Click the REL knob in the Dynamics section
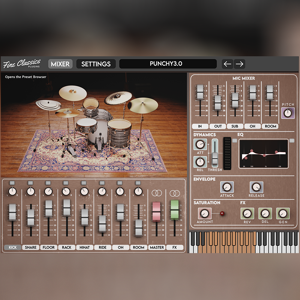The height and width of the screenshot is (300, 300). [x=200, y=162]
